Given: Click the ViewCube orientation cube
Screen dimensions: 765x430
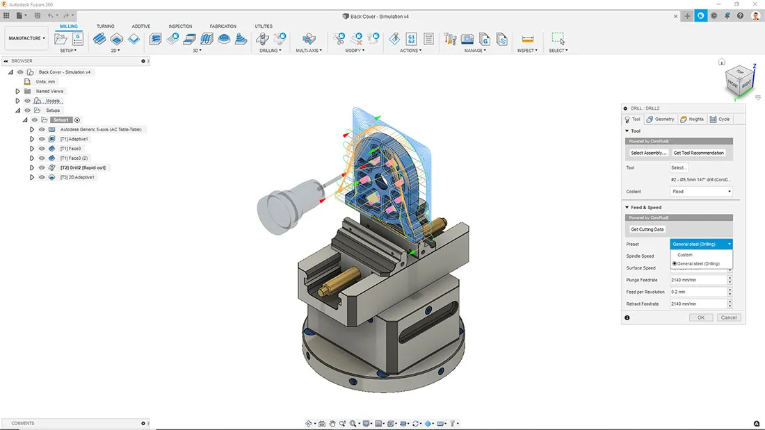Looking at the screenshot, I should [x=740, y=81].
